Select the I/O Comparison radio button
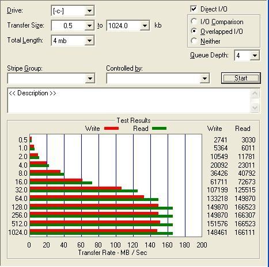The width and height of the screenshot is (269, 267). click(194, 21)
